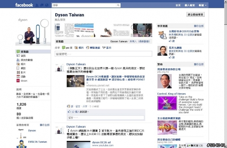Screen dimensions: 227x148
Task: Like the first Dyson Taiwan post
Action: click(x=72, y=106)
